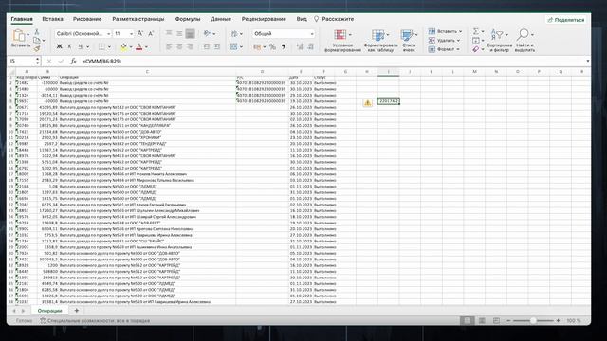607x341 pixels.
Task: Switch to the Вставка tab
Action: [x=53, y=19]
